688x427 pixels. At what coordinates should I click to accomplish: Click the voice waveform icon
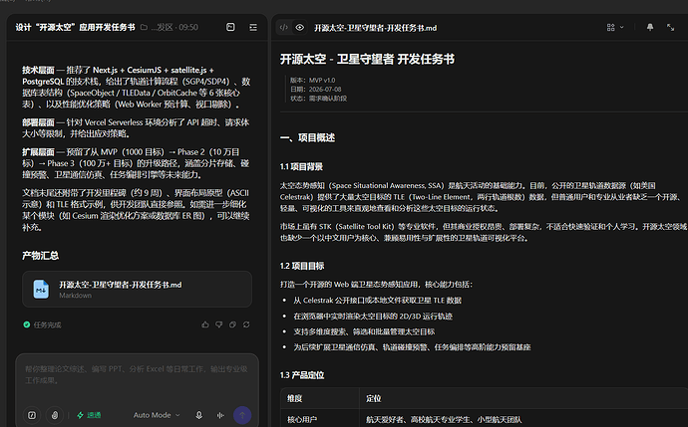pos(220,415)
